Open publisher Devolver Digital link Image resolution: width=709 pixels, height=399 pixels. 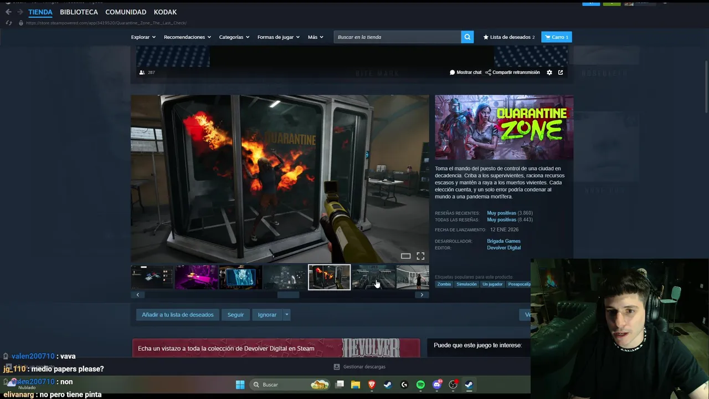pos(504,248)
